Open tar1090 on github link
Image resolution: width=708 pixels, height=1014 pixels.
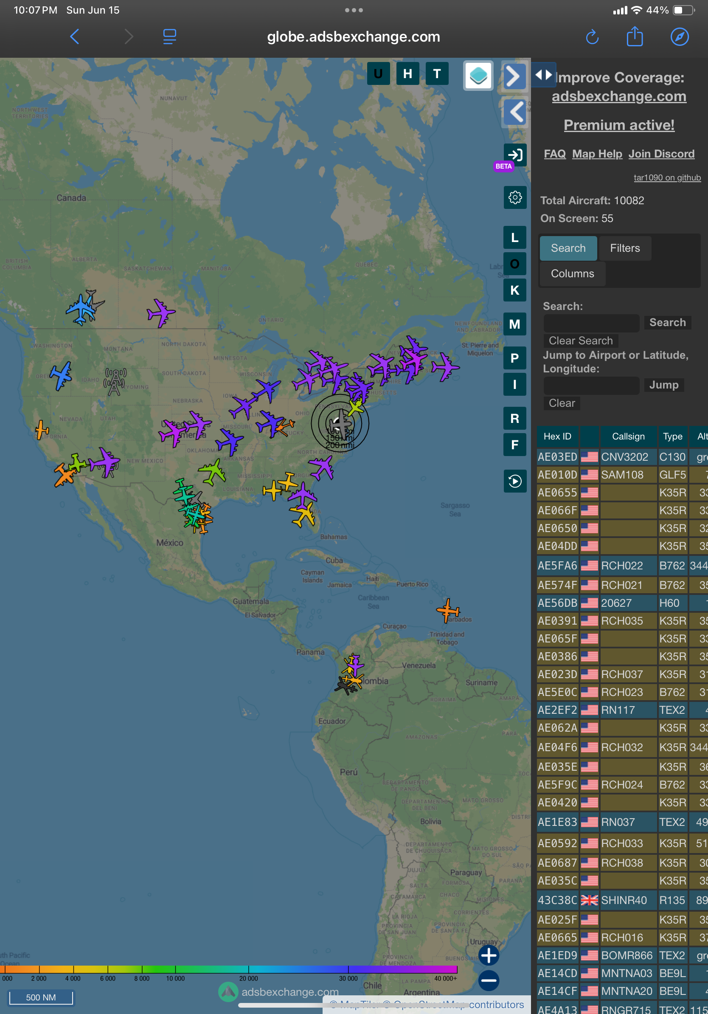tap(667, 177)
